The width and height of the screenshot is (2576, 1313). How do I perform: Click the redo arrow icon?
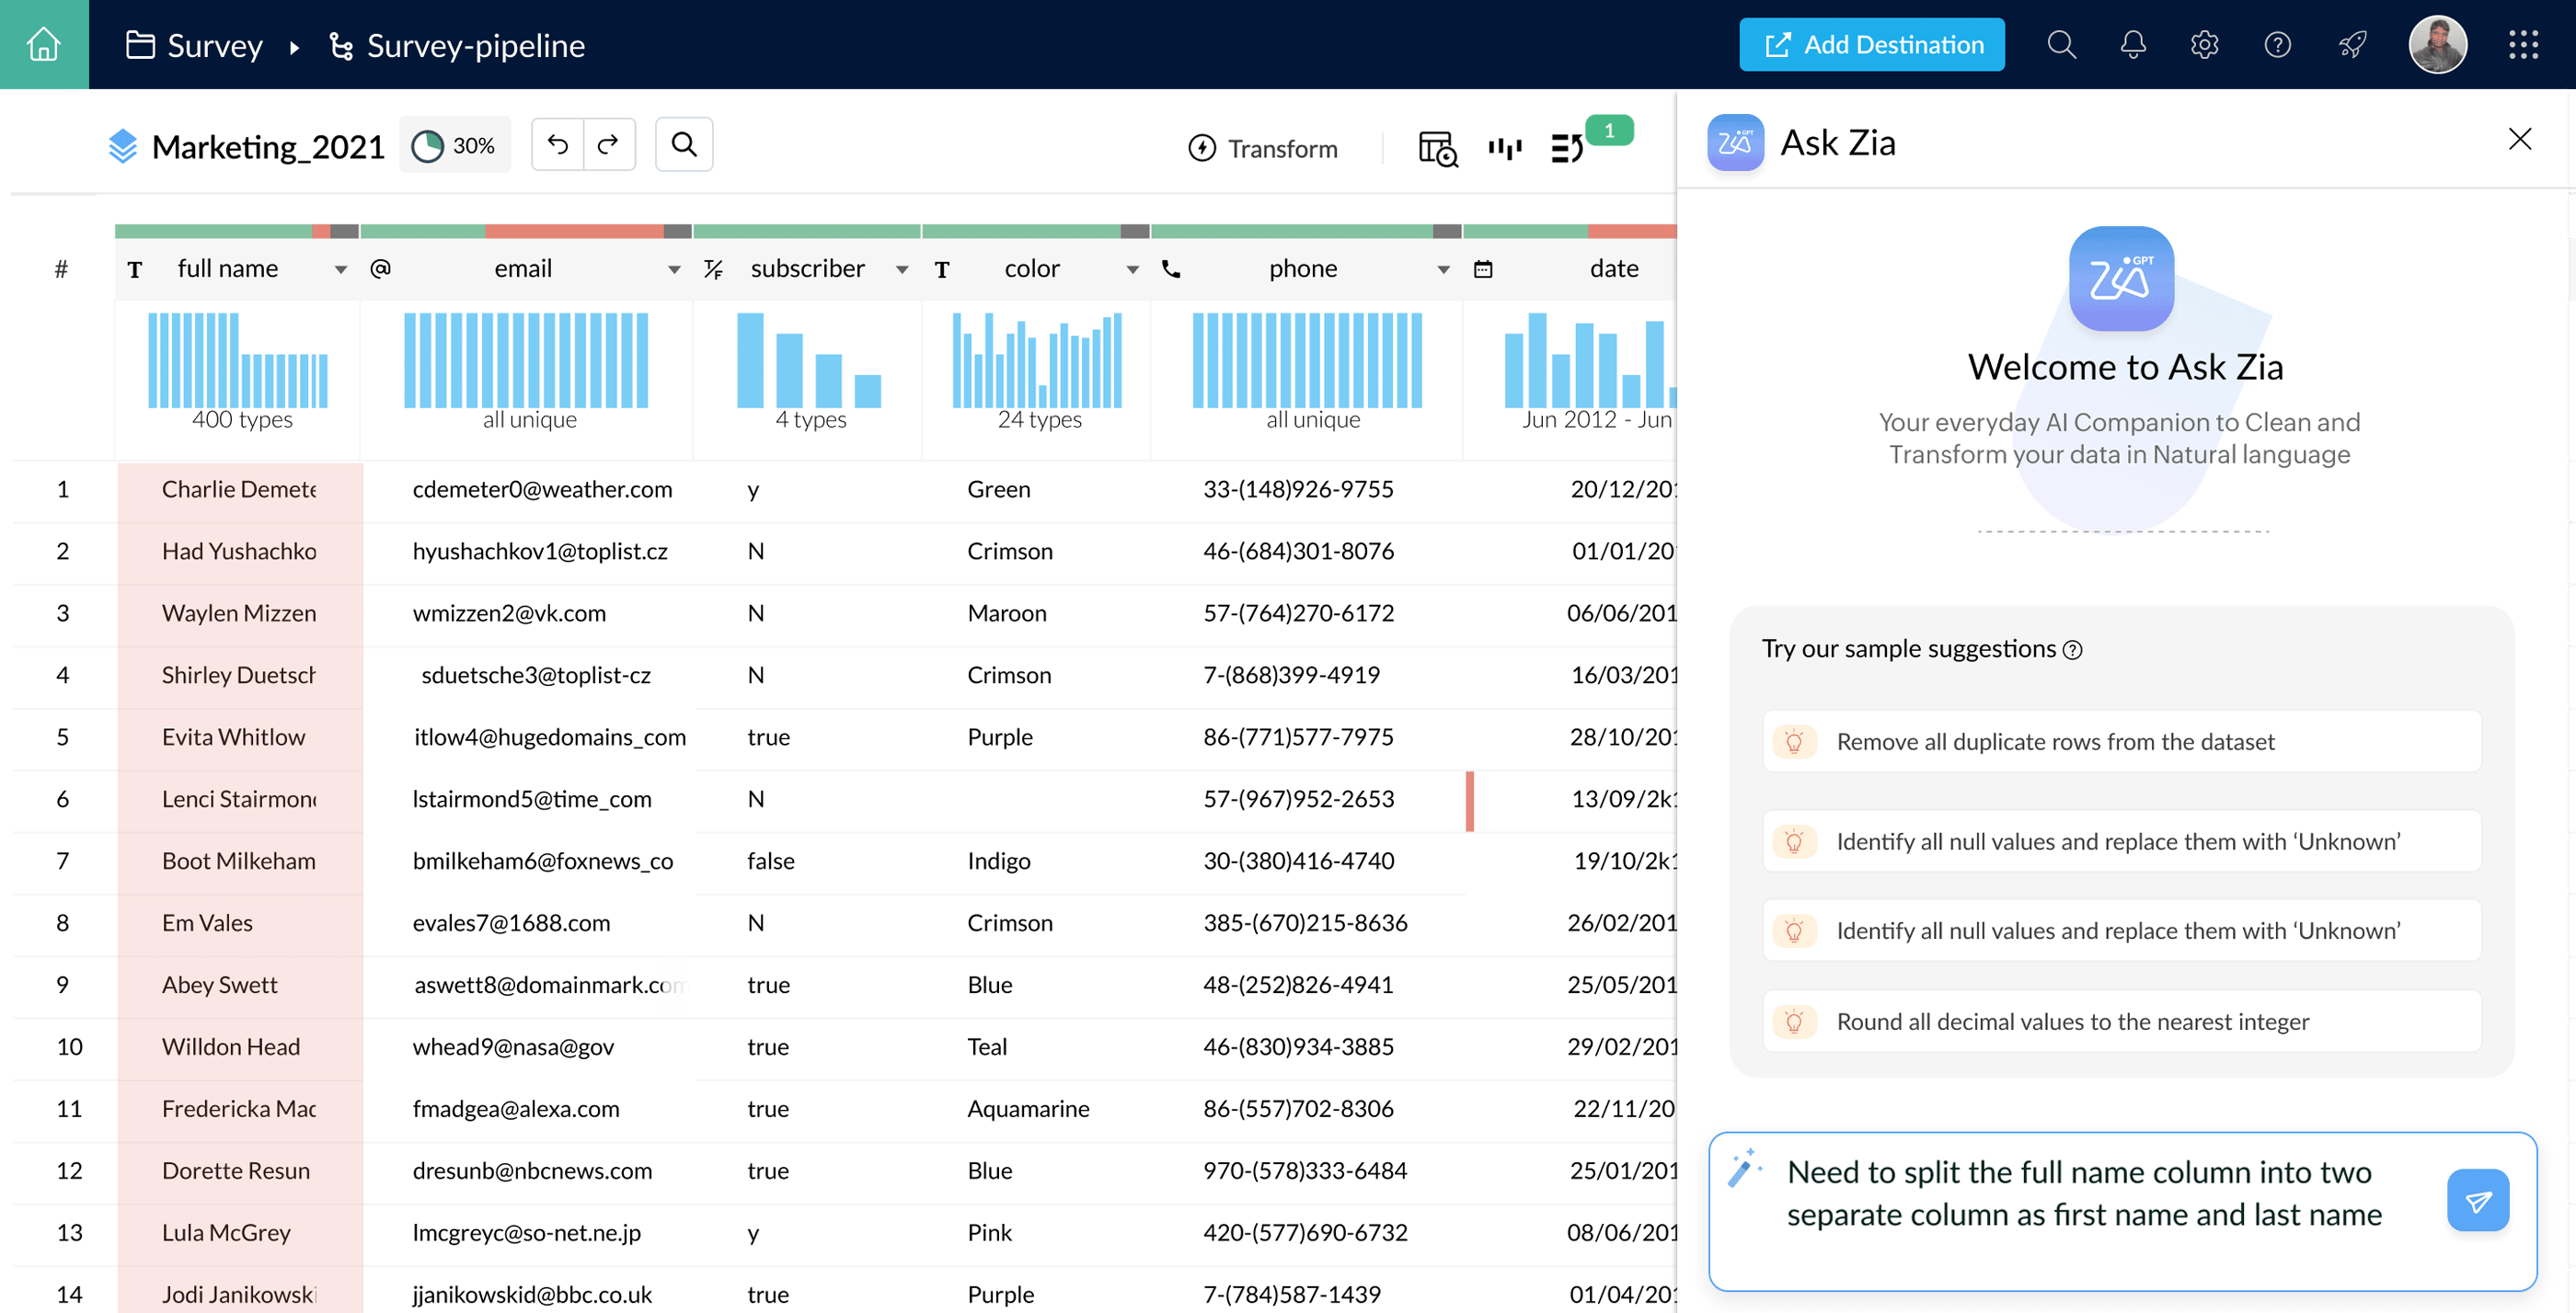click(609, 143)
